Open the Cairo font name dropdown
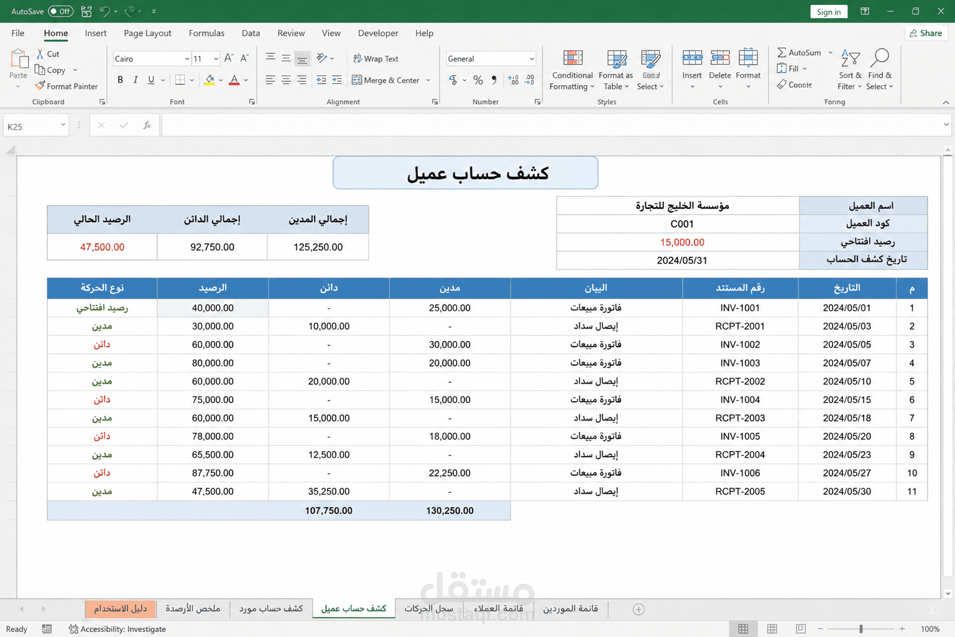The image size is (955, 637). pos(187,59)
